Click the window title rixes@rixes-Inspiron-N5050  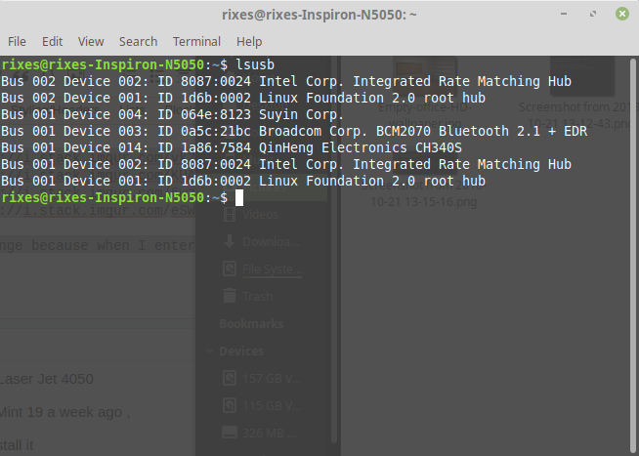[x=319, y=15]
